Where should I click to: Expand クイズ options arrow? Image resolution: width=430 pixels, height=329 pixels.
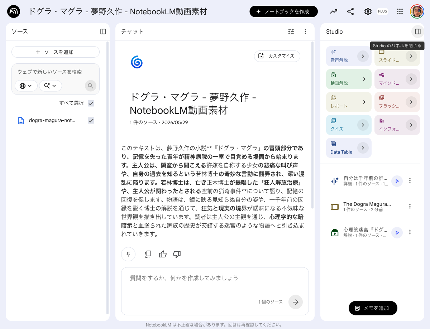click(x=363, y=125)
